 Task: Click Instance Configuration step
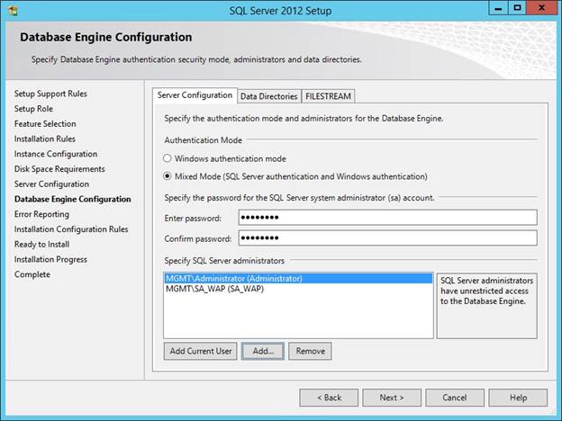point(56,154)
